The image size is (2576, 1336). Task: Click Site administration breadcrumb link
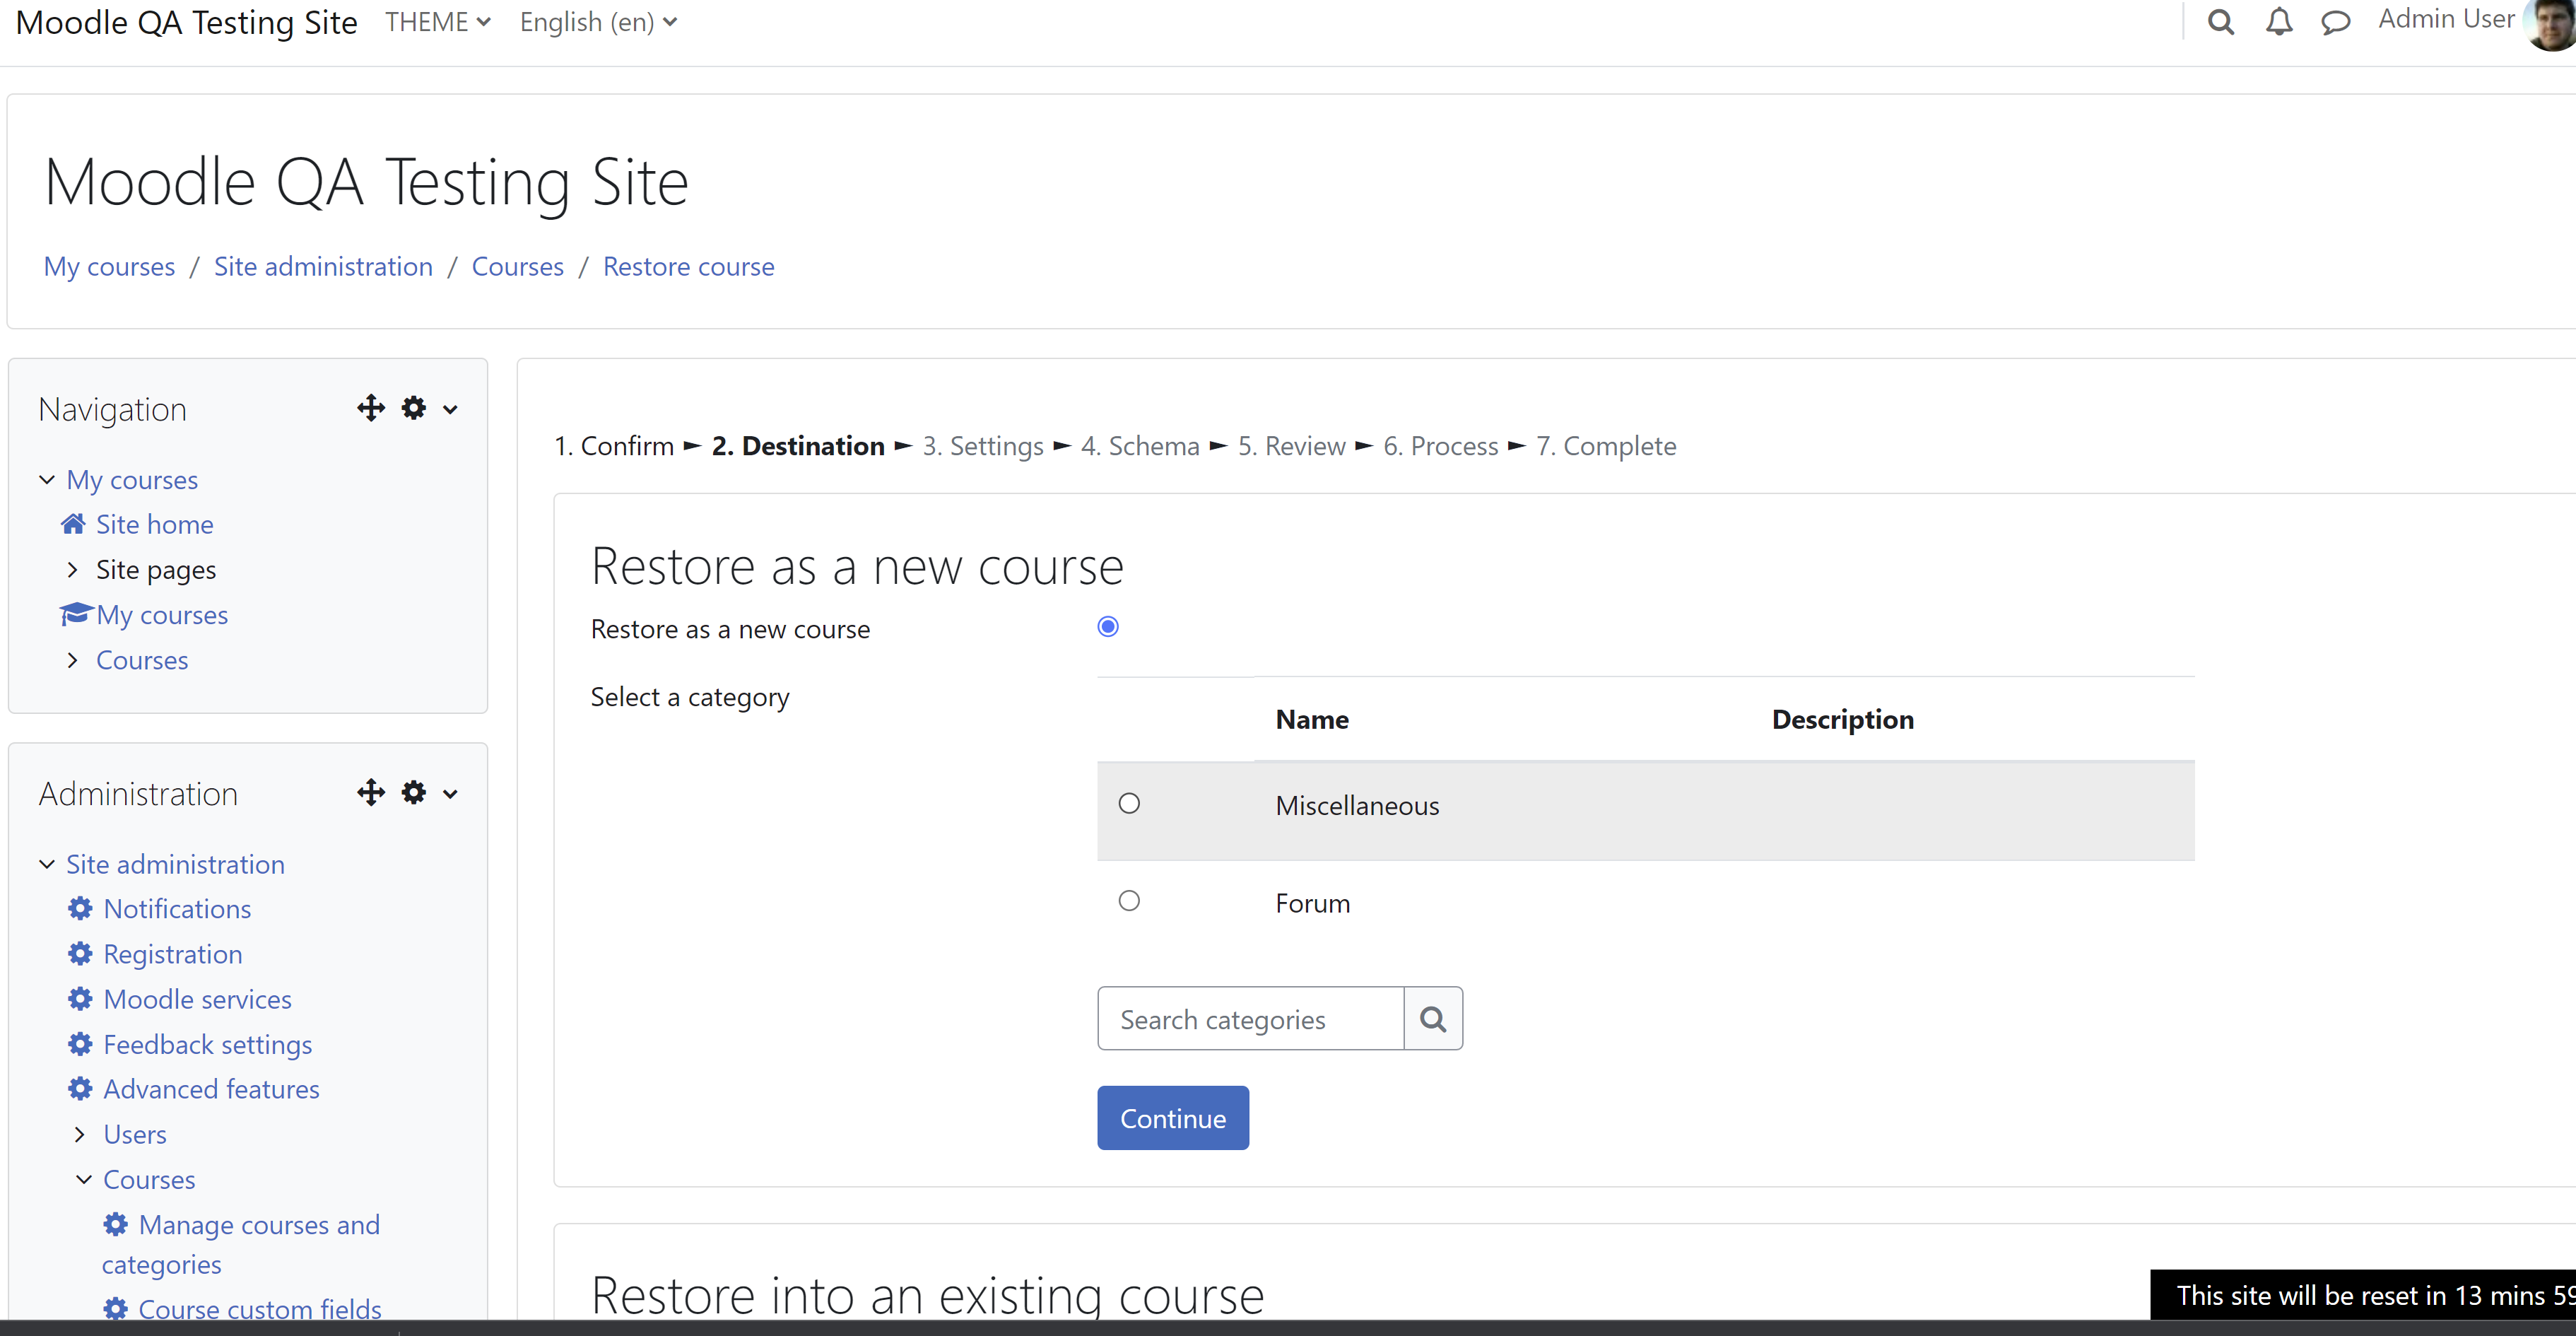click(323, 266)
